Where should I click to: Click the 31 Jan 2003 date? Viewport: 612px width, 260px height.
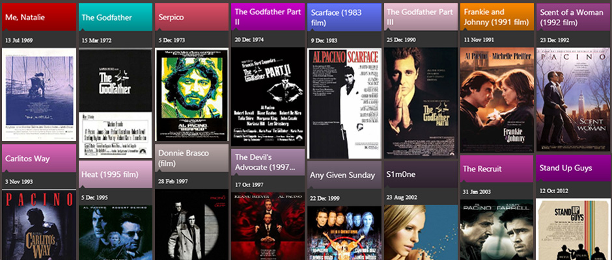point(477,192)
